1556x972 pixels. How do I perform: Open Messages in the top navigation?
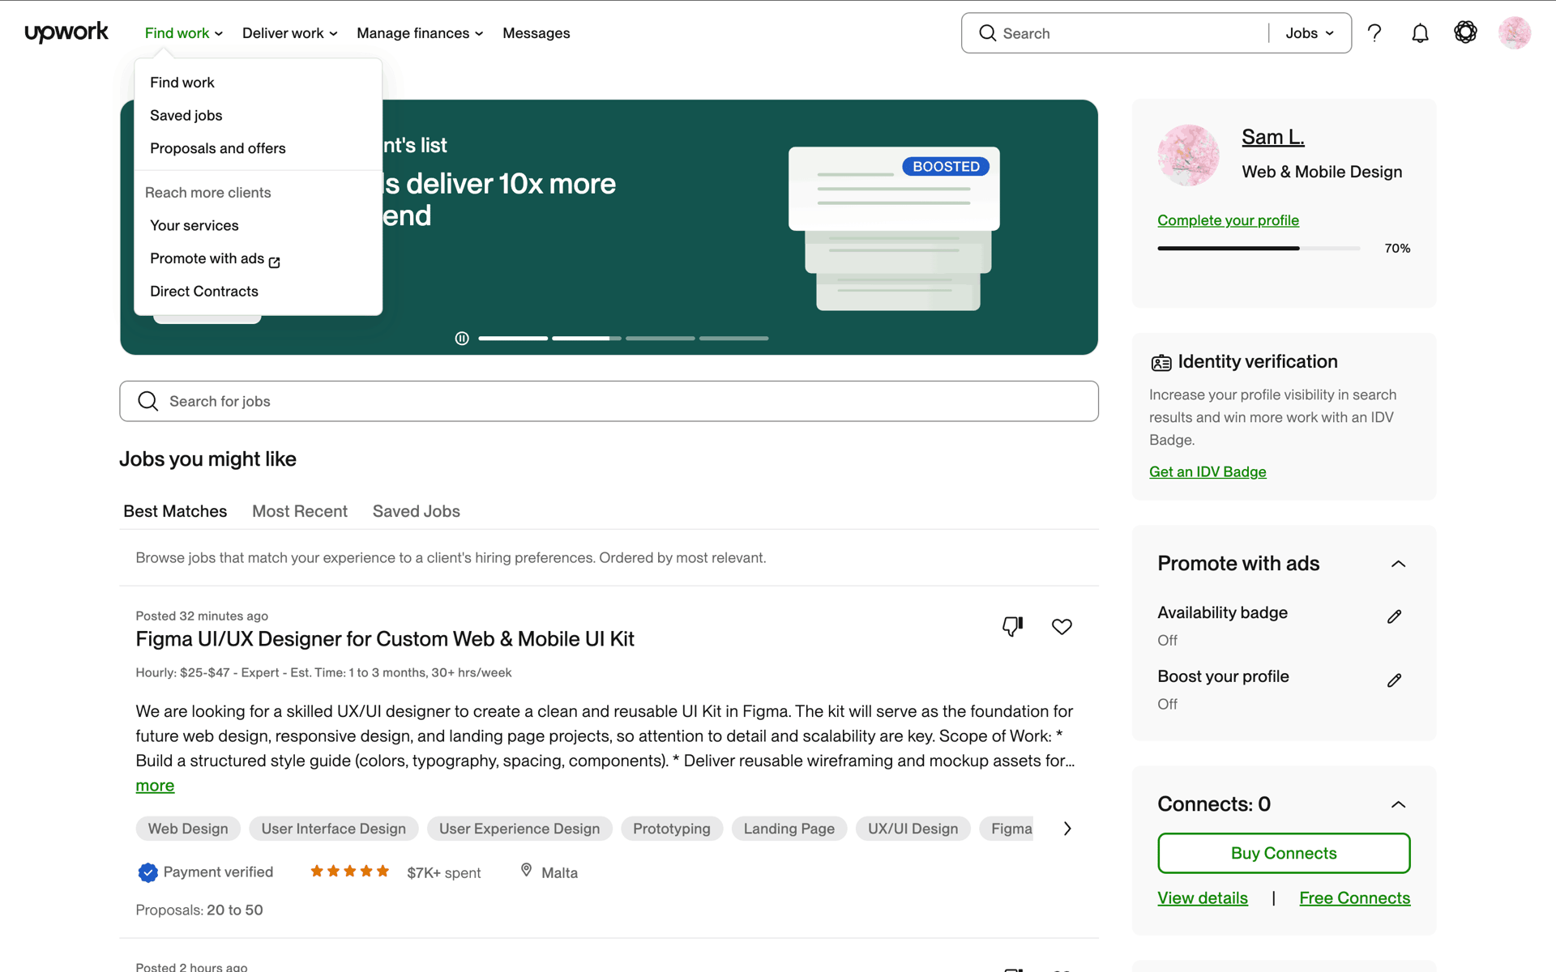coord(536,33)
